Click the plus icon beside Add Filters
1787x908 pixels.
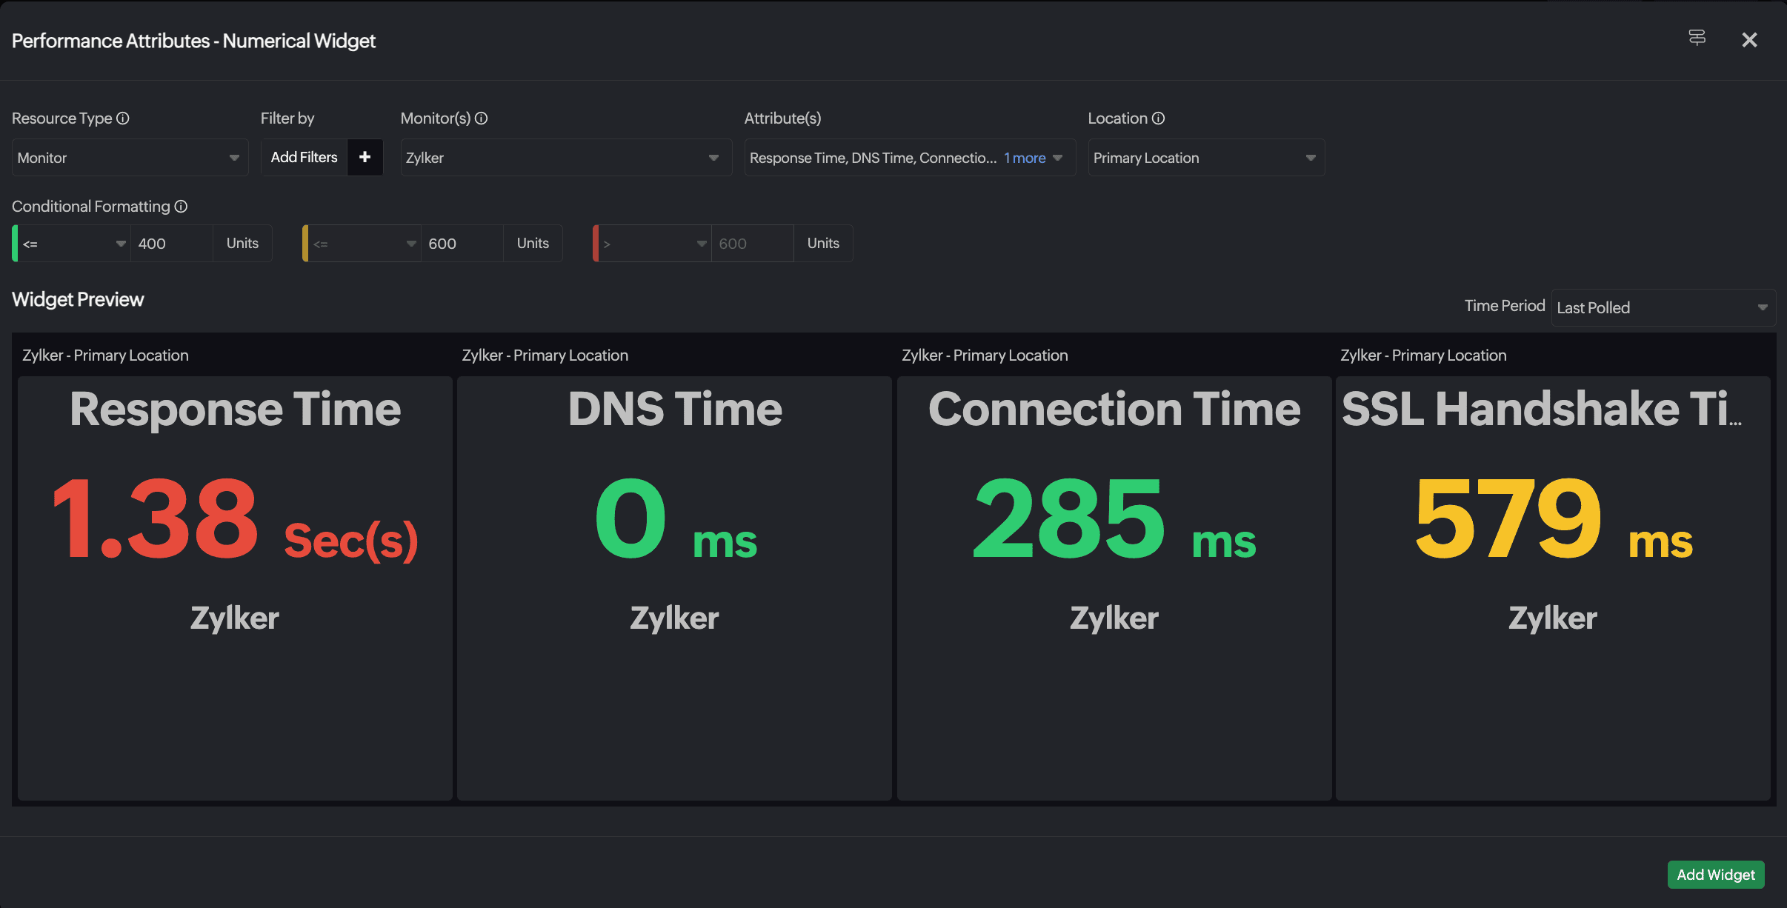click(x=365, y=157)
